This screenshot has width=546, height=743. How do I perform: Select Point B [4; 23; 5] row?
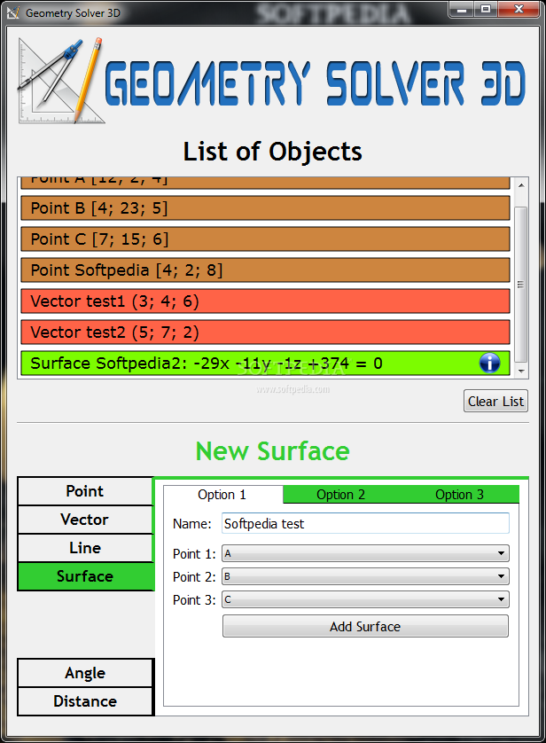265,208
